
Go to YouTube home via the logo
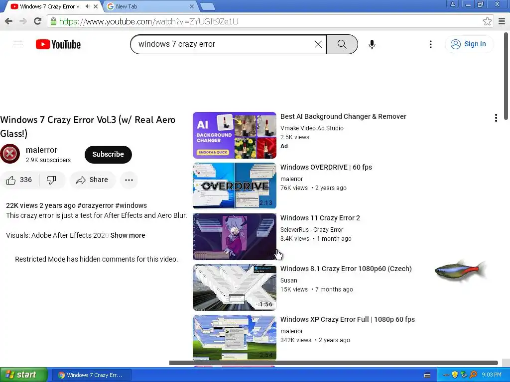(x=58, y=44)
